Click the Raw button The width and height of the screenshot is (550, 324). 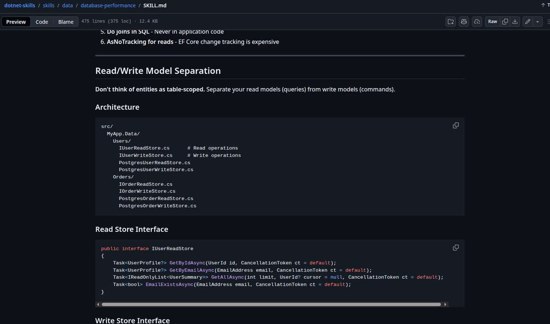tap(492, 22)
